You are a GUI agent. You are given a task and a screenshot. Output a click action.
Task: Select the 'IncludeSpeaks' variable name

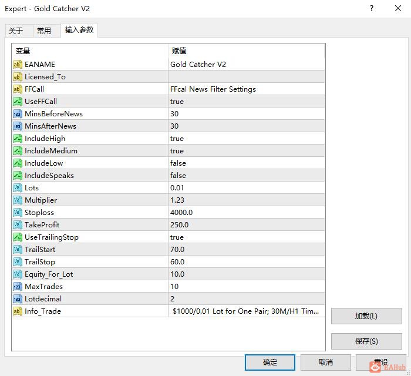pyautogui.click(x=49, y=176)
